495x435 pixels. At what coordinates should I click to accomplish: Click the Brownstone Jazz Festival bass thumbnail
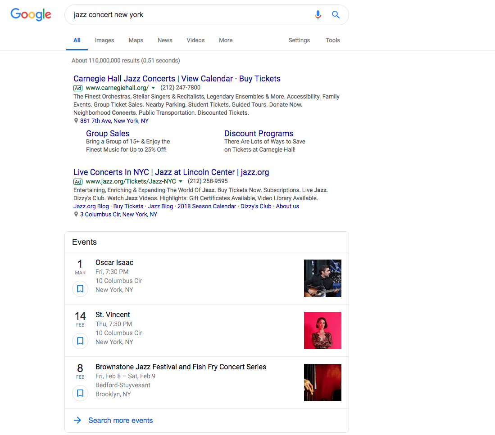(322, 382)
